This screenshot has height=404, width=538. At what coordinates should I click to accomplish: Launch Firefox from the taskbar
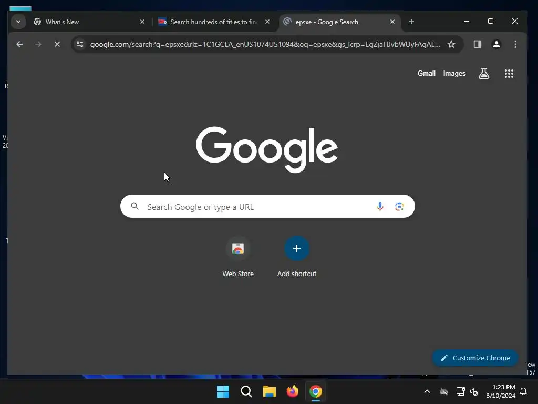coord(292,391)
